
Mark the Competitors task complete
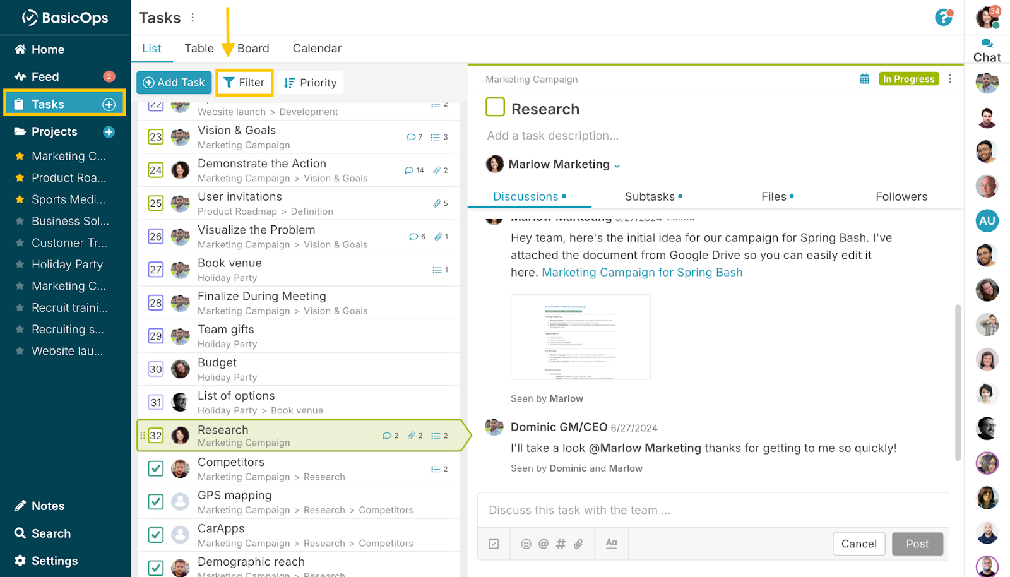coord(155,468)
